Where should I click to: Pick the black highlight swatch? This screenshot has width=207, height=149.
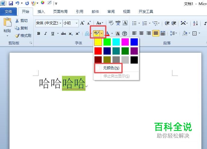(134, 60)
